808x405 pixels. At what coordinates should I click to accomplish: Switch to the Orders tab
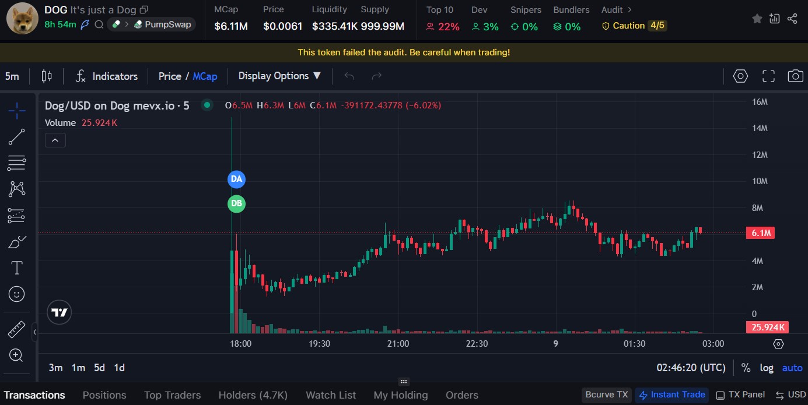(x=462, y=395)
